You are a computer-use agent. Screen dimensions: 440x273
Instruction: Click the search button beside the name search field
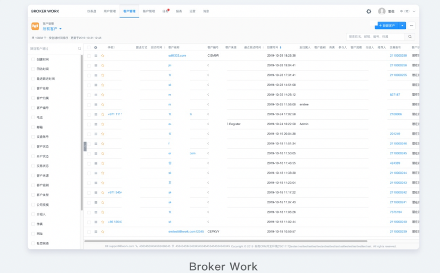tap(410, 37)
